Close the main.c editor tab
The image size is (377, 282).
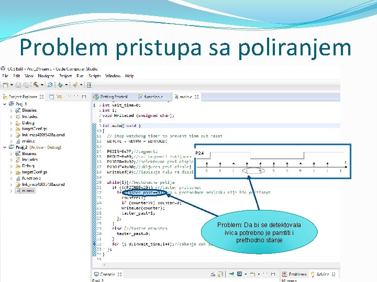click(x=197, y=97)
